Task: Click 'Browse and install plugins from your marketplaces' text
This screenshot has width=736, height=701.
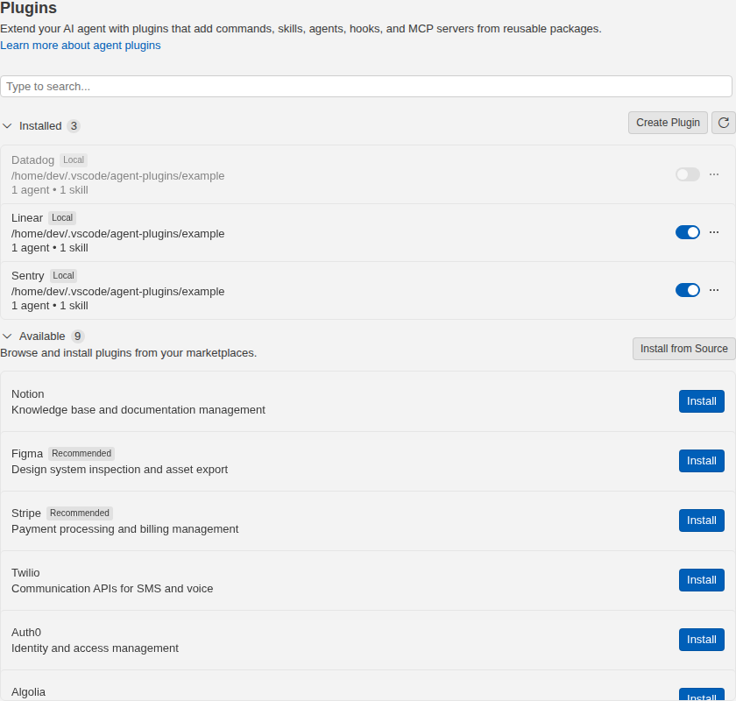Action: (x=128, y=353)
